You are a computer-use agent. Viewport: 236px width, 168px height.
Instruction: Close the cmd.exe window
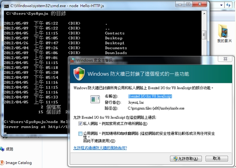200,4
